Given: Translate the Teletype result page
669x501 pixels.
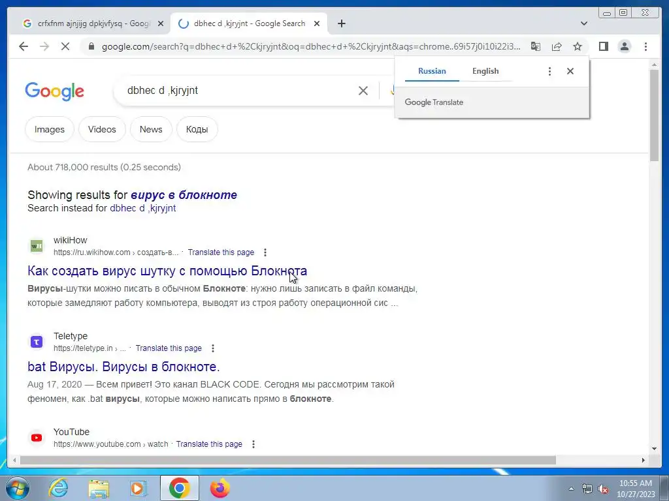Looking at the screenshot, I should pyautogui.click(x=169, y=348).
